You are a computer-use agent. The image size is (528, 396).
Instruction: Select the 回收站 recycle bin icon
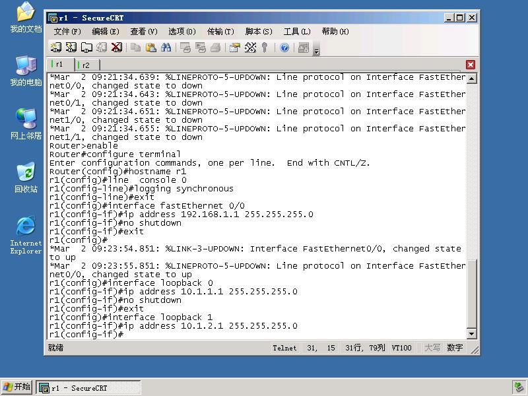point(26,178)
